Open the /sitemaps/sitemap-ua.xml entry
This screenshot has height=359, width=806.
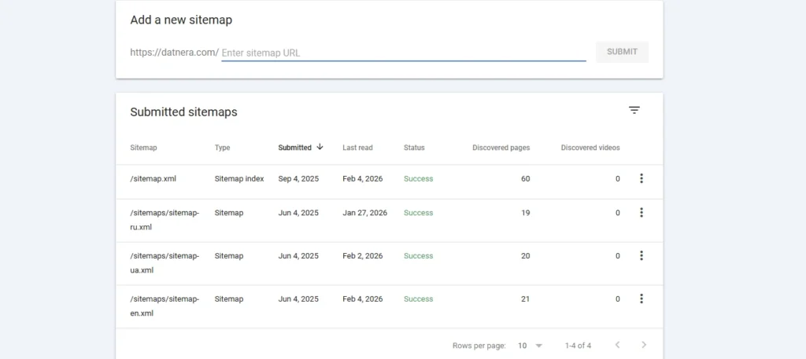point(165,262)
